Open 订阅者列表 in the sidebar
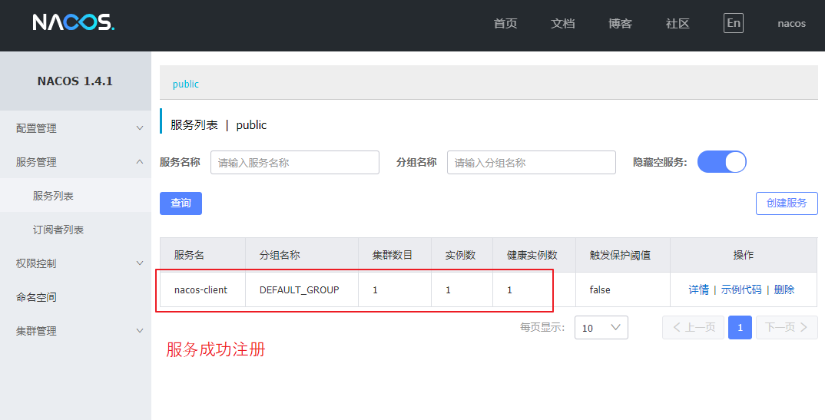The width and height of the screenshot is (825, 420). [x=75, y=230]
